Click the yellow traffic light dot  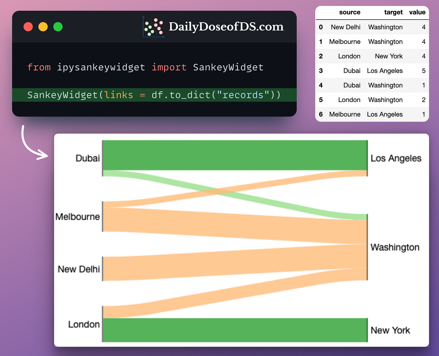pos(43,27)
